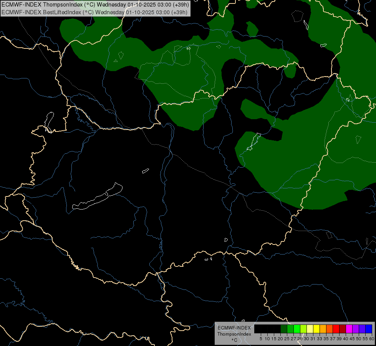Click the legend scale value 39
The image size is (376, 346).
339,339
